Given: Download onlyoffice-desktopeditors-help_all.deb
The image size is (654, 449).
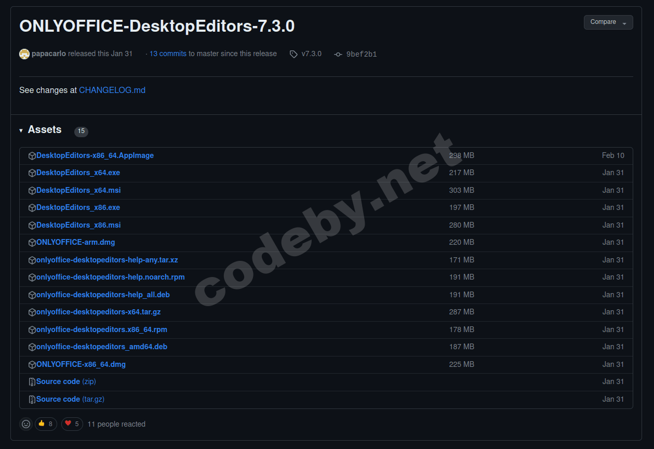Looking at the screenshot, I should (103, 295).
